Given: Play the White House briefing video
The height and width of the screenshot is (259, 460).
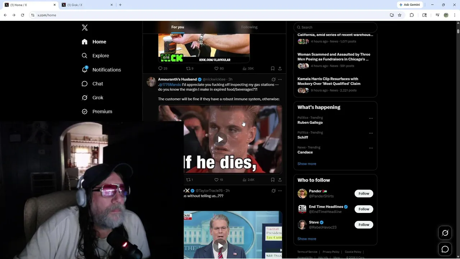Looking at the screenshot, I should [x=220, y=246].
